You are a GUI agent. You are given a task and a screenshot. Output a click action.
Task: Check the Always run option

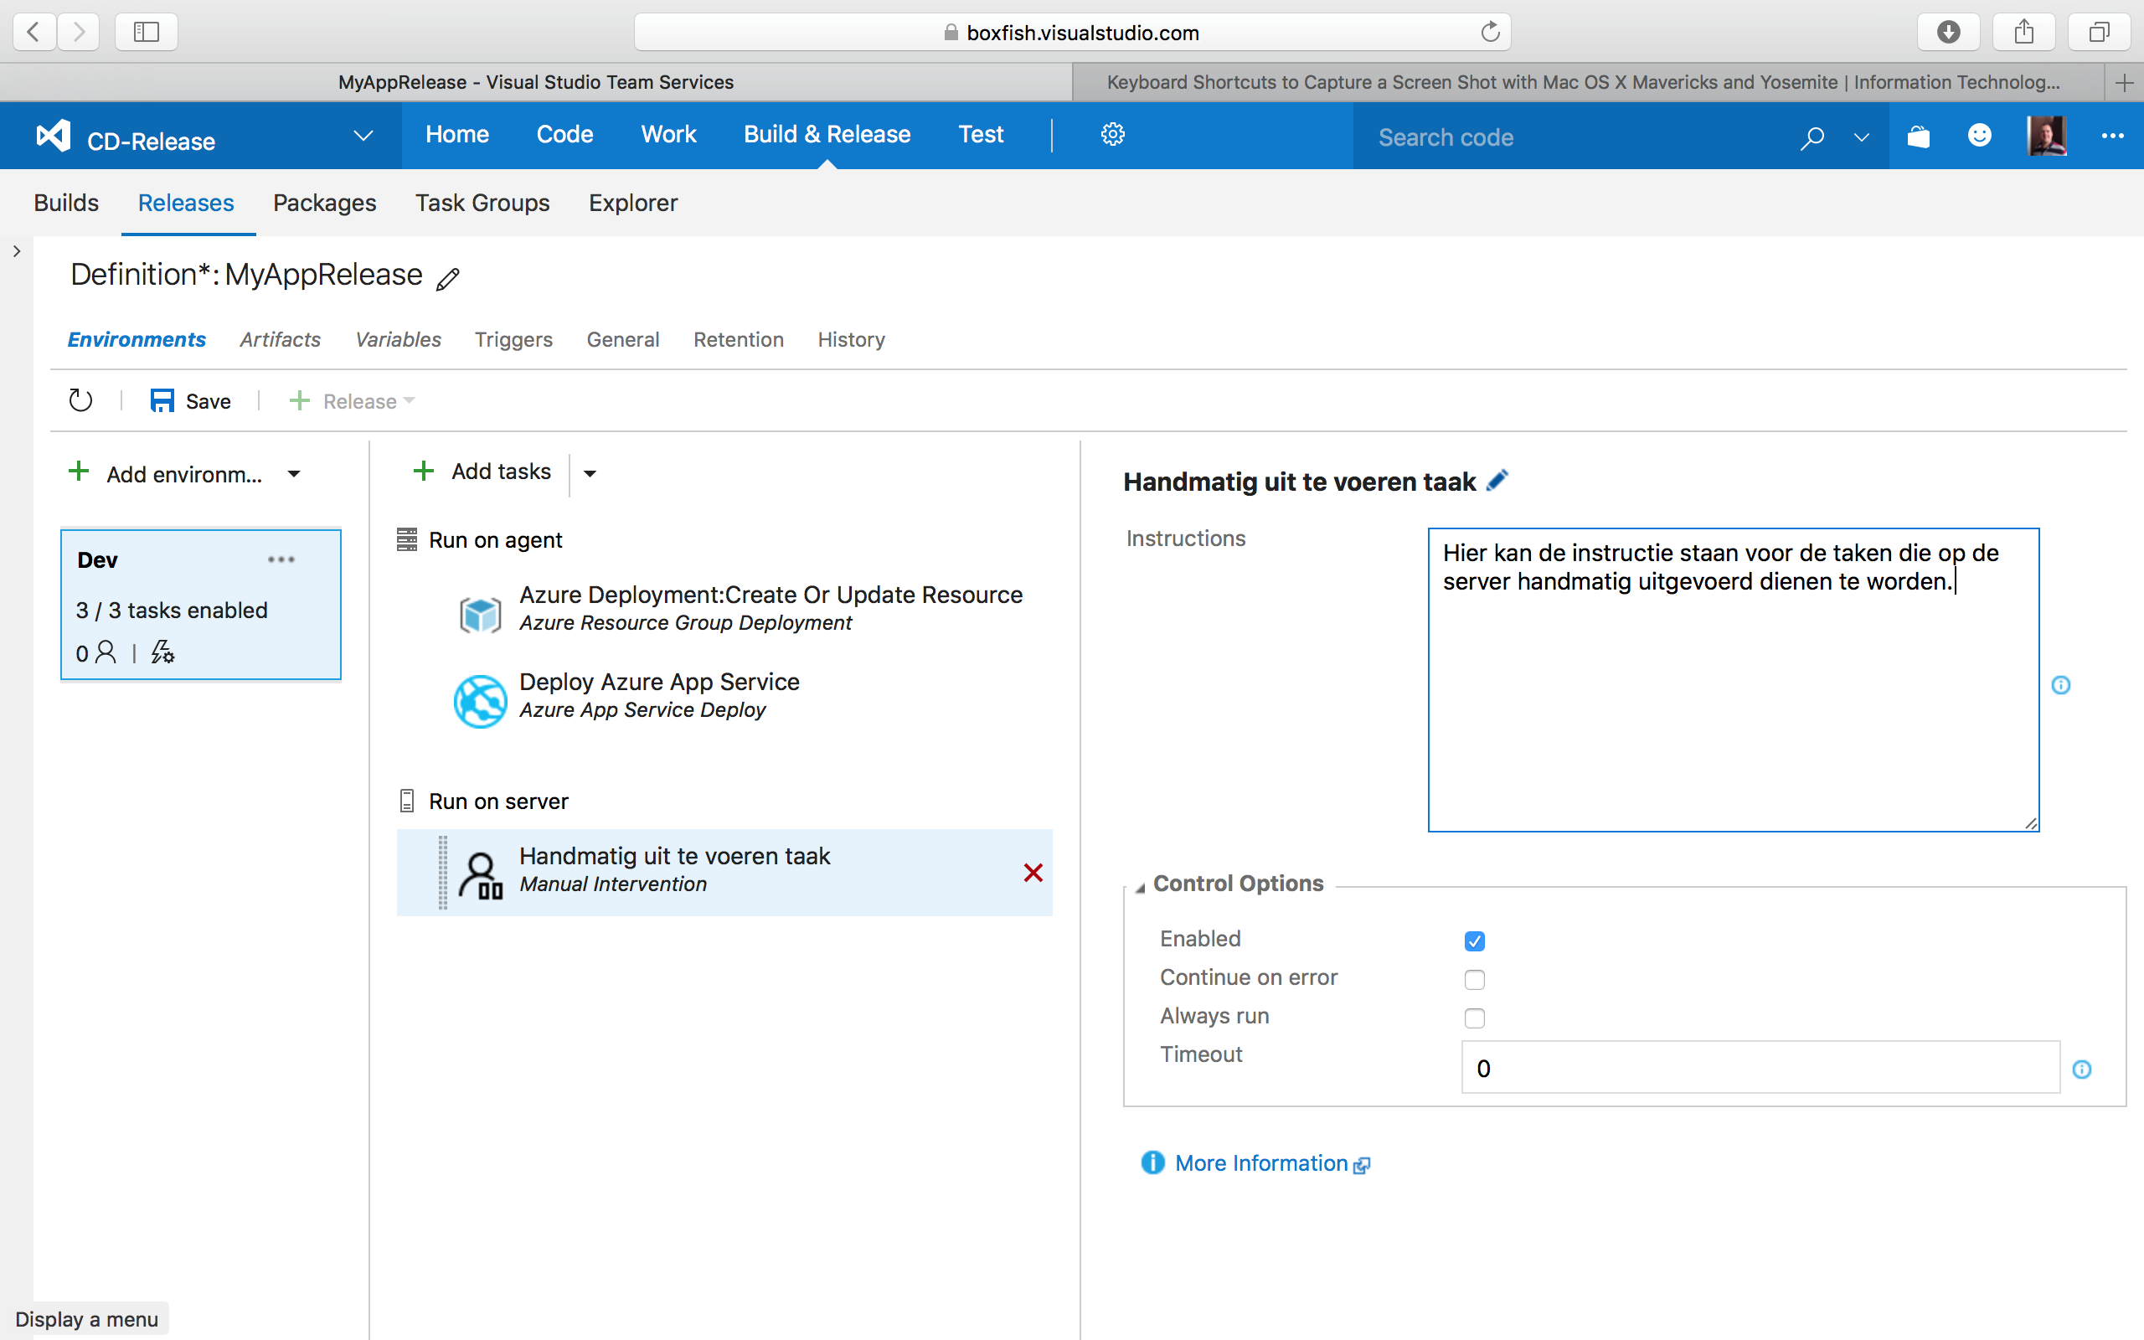(1473, 1018)
